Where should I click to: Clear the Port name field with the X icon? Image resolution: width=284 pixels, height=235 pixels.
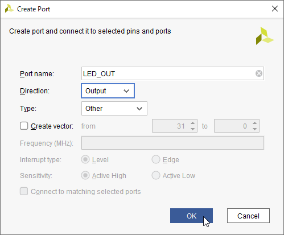point(259,73)
